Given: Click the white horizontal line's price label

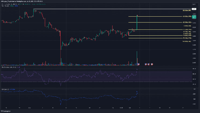Looking at the screenshot, I should click(x=194, y=9).
